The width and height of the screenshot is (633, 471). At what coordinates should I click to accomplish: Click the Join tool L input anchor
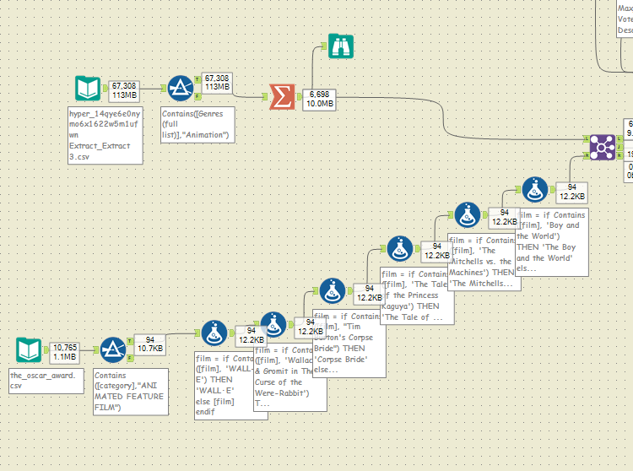(x=587, y=138)
